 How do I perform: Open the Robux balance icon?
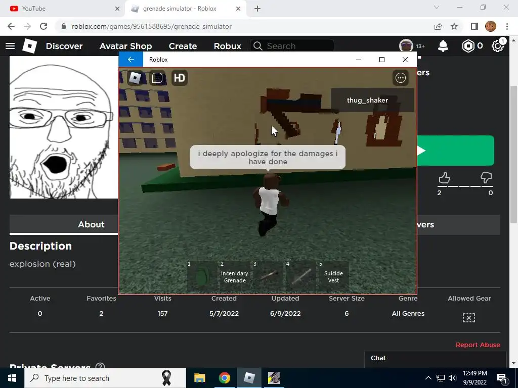(468, 46)
